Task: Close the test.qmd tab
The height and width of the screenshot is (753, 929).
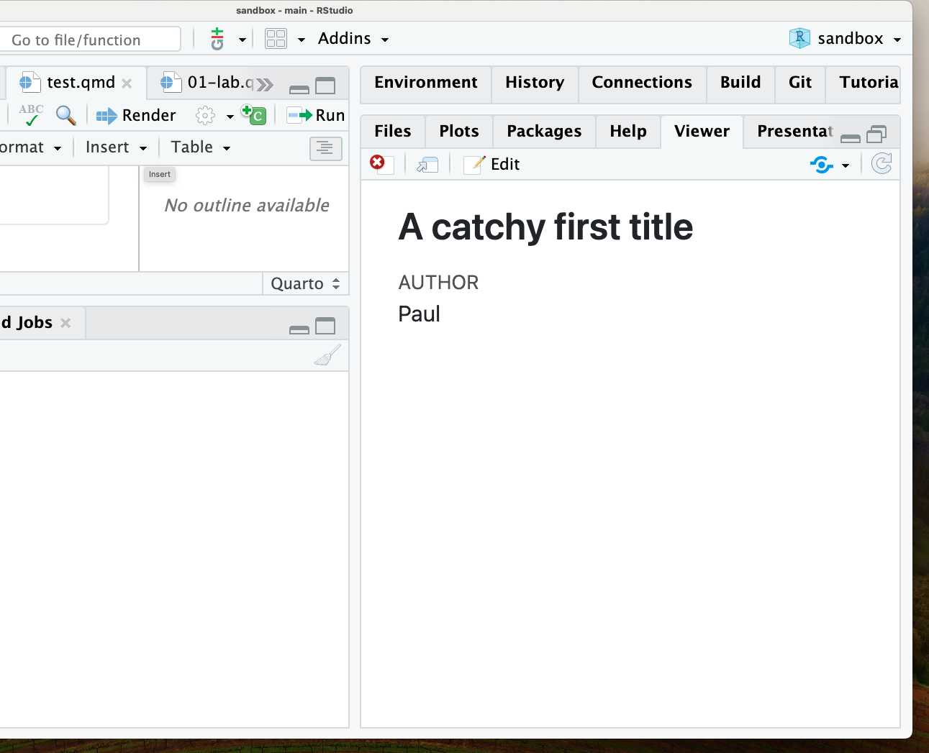Action: (x=127, y=83)
